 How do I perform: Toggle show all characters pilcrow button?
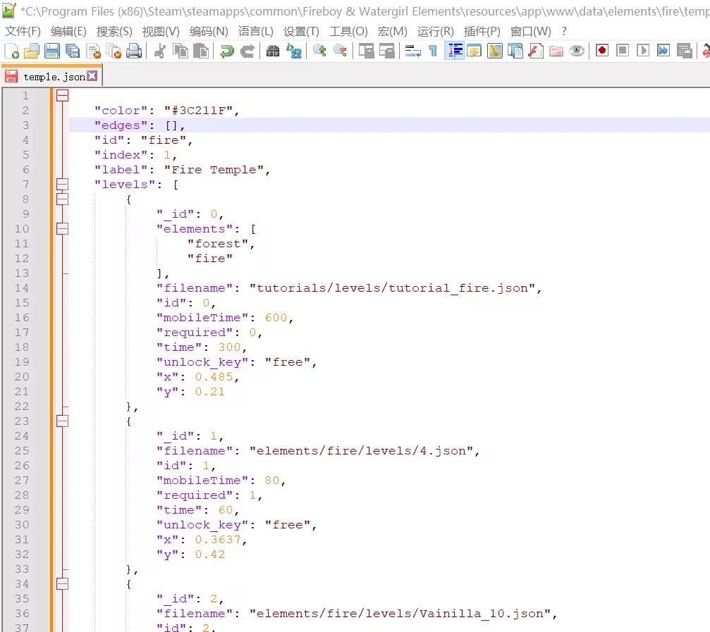[x=433, y=51]
